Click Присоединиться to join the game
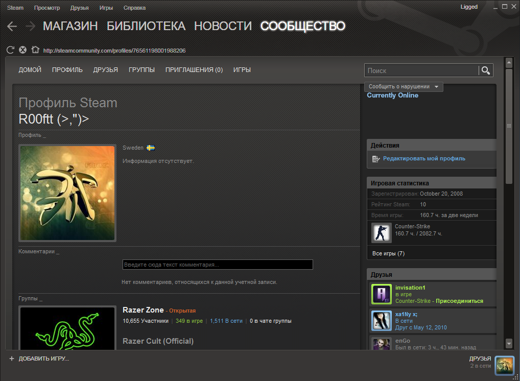 [x=459, y=301]
